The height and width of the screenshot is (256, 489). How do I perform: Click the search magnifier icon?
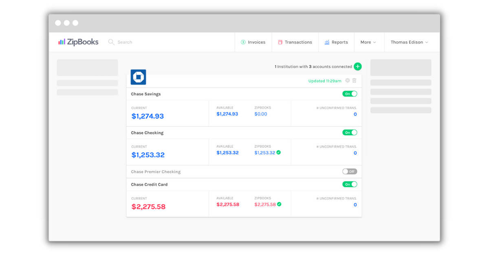[110, 42]
